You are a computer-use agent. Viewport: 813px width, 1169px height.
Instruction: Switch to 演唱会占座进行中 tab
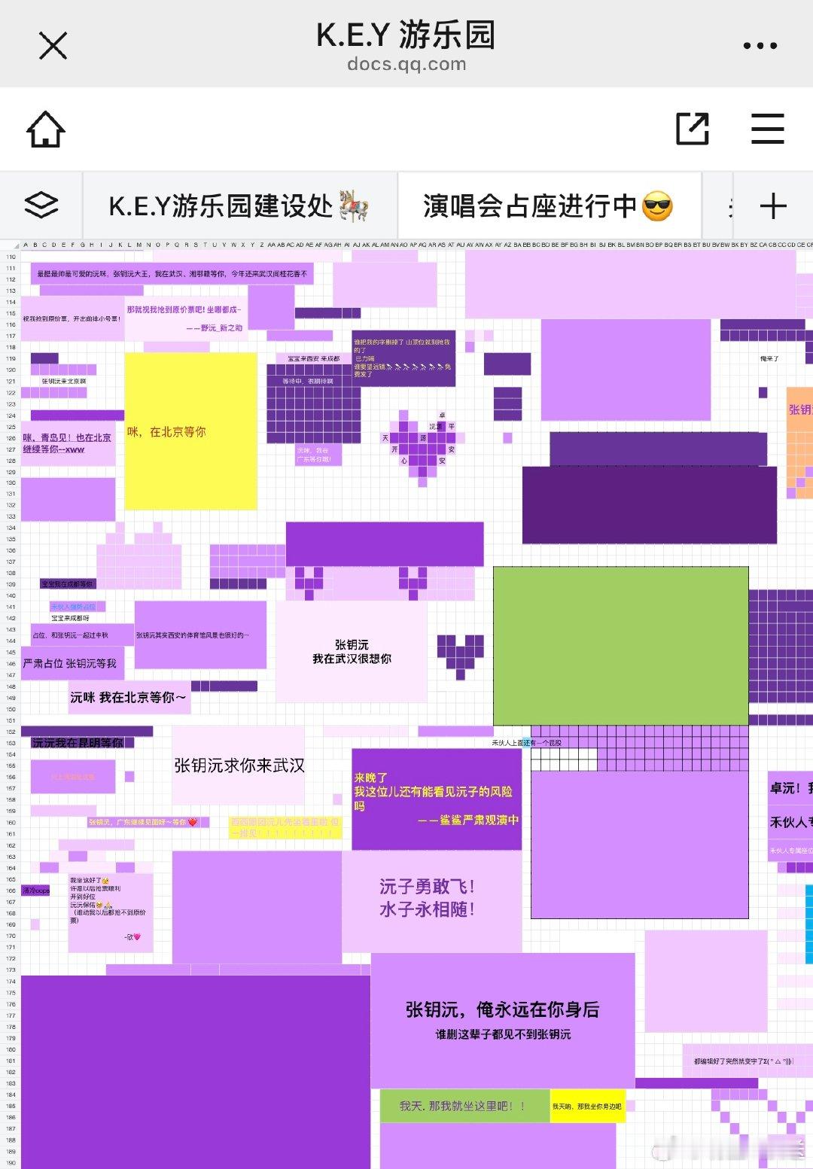pyautogui.click(x=550, y=205)
